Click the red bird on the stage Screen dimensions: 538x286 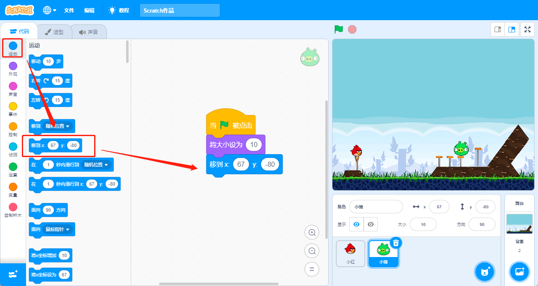click(356, 150)
